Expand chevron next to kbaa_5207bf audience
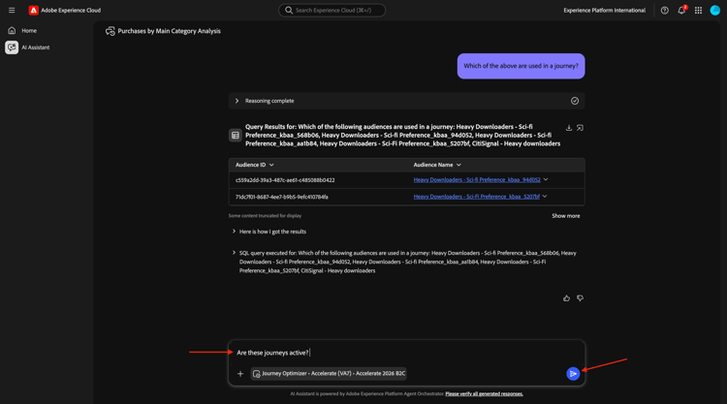This screenshot has width=727, height=404. 545,196
